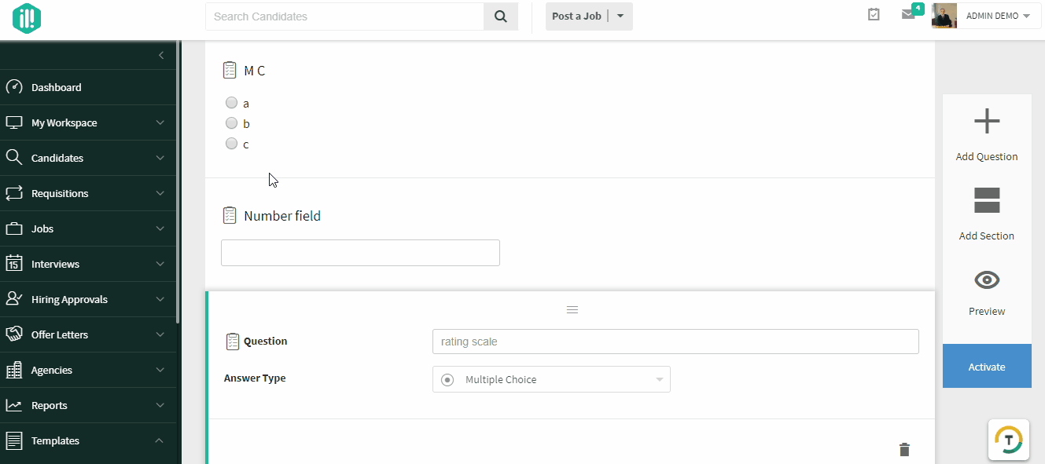1045x464 pixels.
Task: Click the Activate button
Action: click(987, 367)
